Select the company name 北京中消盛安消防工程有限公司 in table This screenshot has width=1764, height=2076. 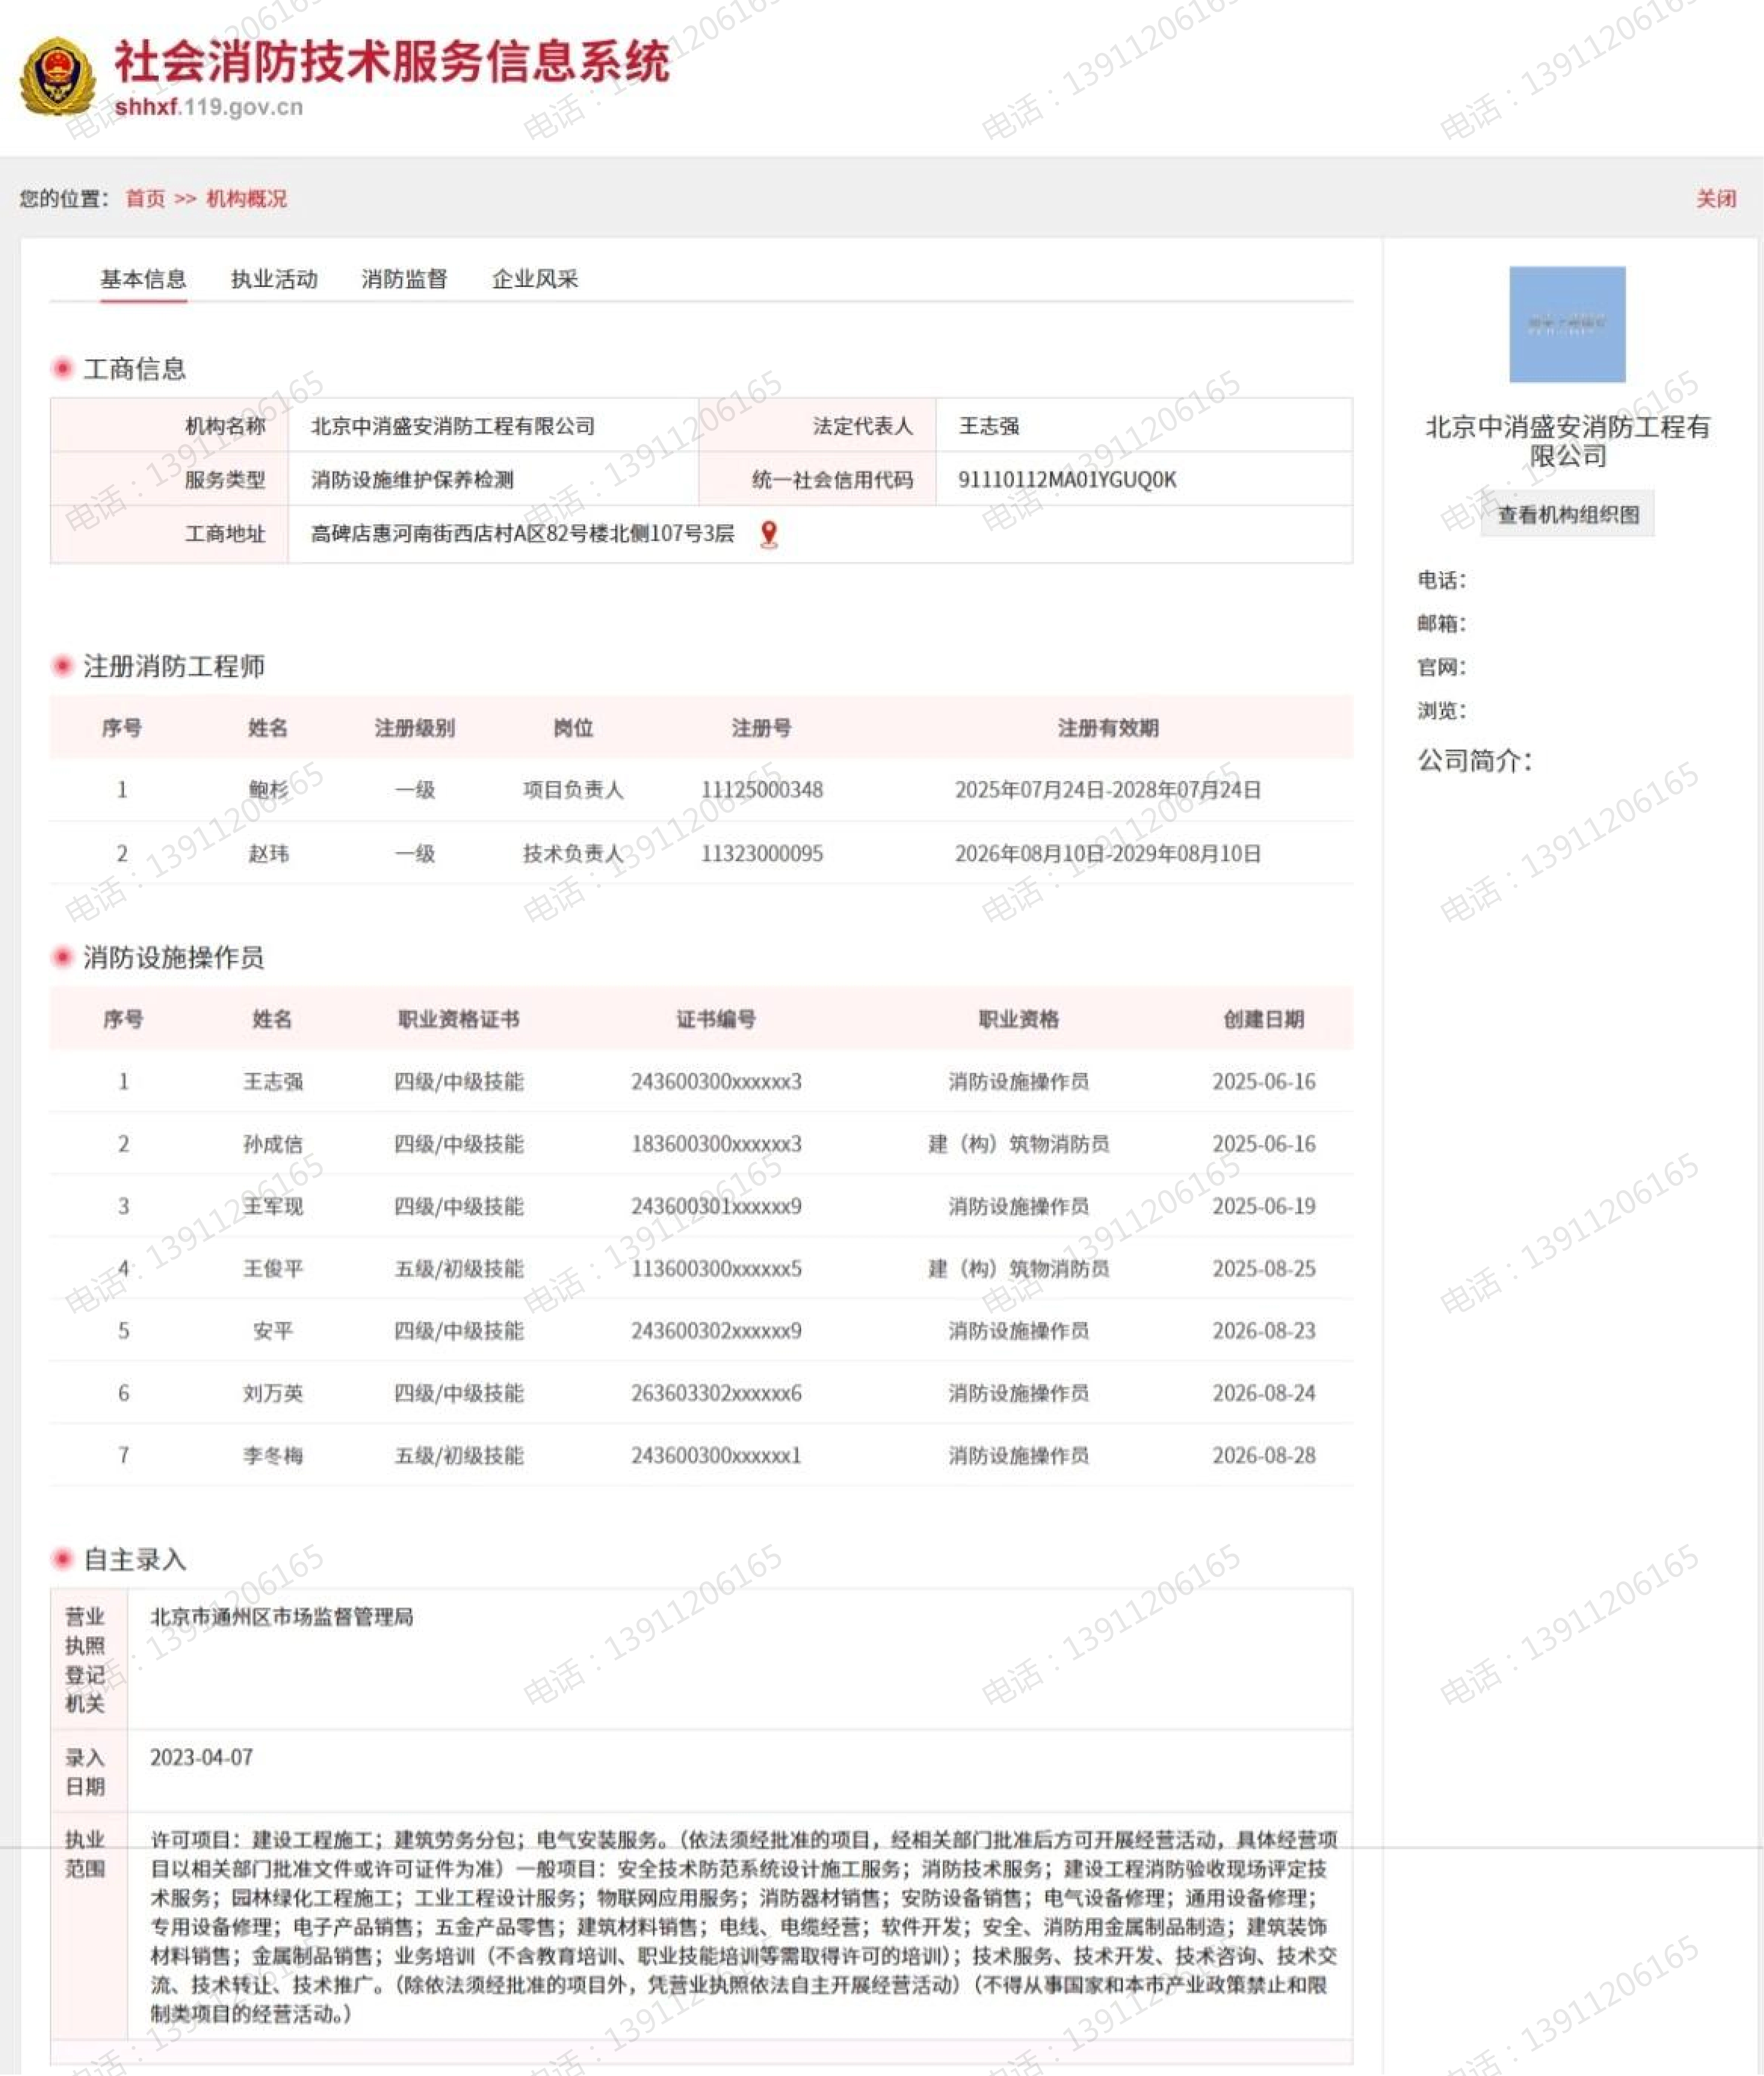pyautogui.click(x=453, y=426)
